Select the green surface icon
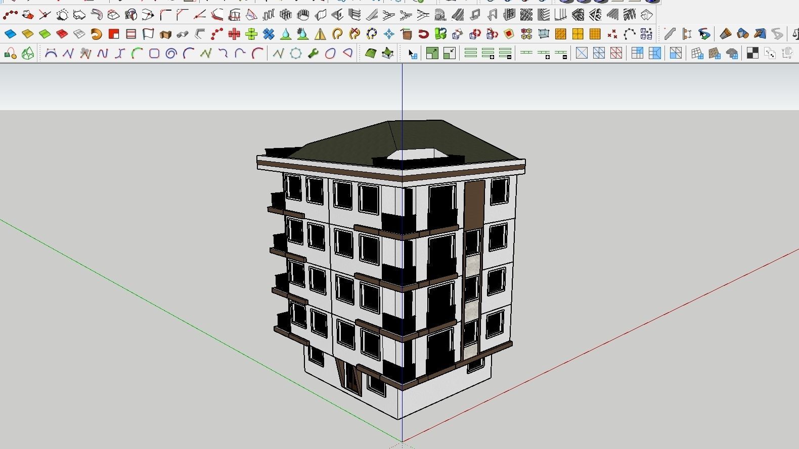 coord(45,34)
